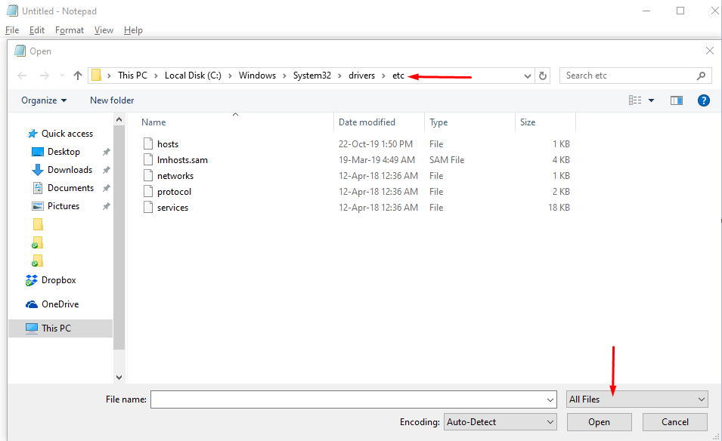Unpin Pictures from Quick access

pos(105,205)
